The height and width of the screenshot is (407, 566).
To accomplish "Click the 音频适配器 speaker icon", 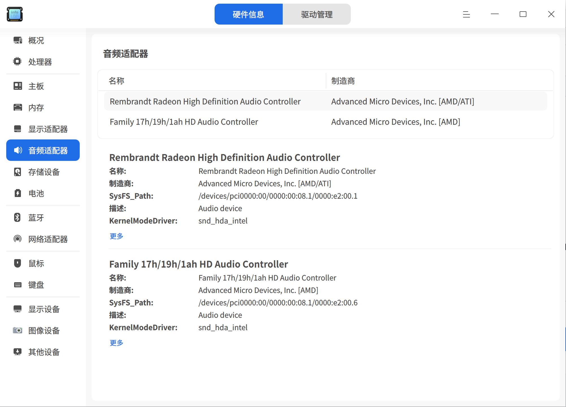I will [18, 150].
